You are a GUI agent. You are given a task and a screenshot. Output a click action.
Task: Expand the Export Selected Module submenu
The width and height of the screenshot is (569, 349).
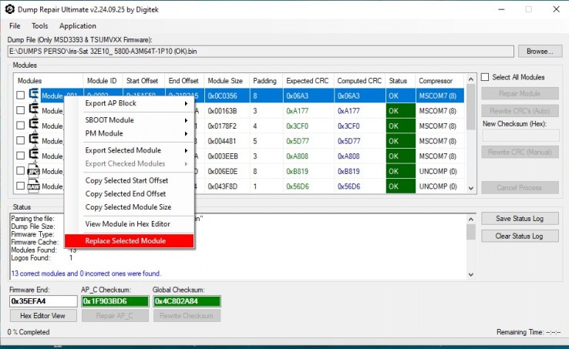(130, 150)
